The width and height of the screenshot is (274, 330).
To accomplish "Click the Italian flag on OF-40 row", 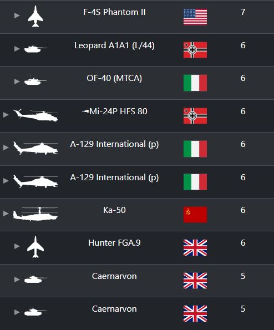I will [195, 83].
